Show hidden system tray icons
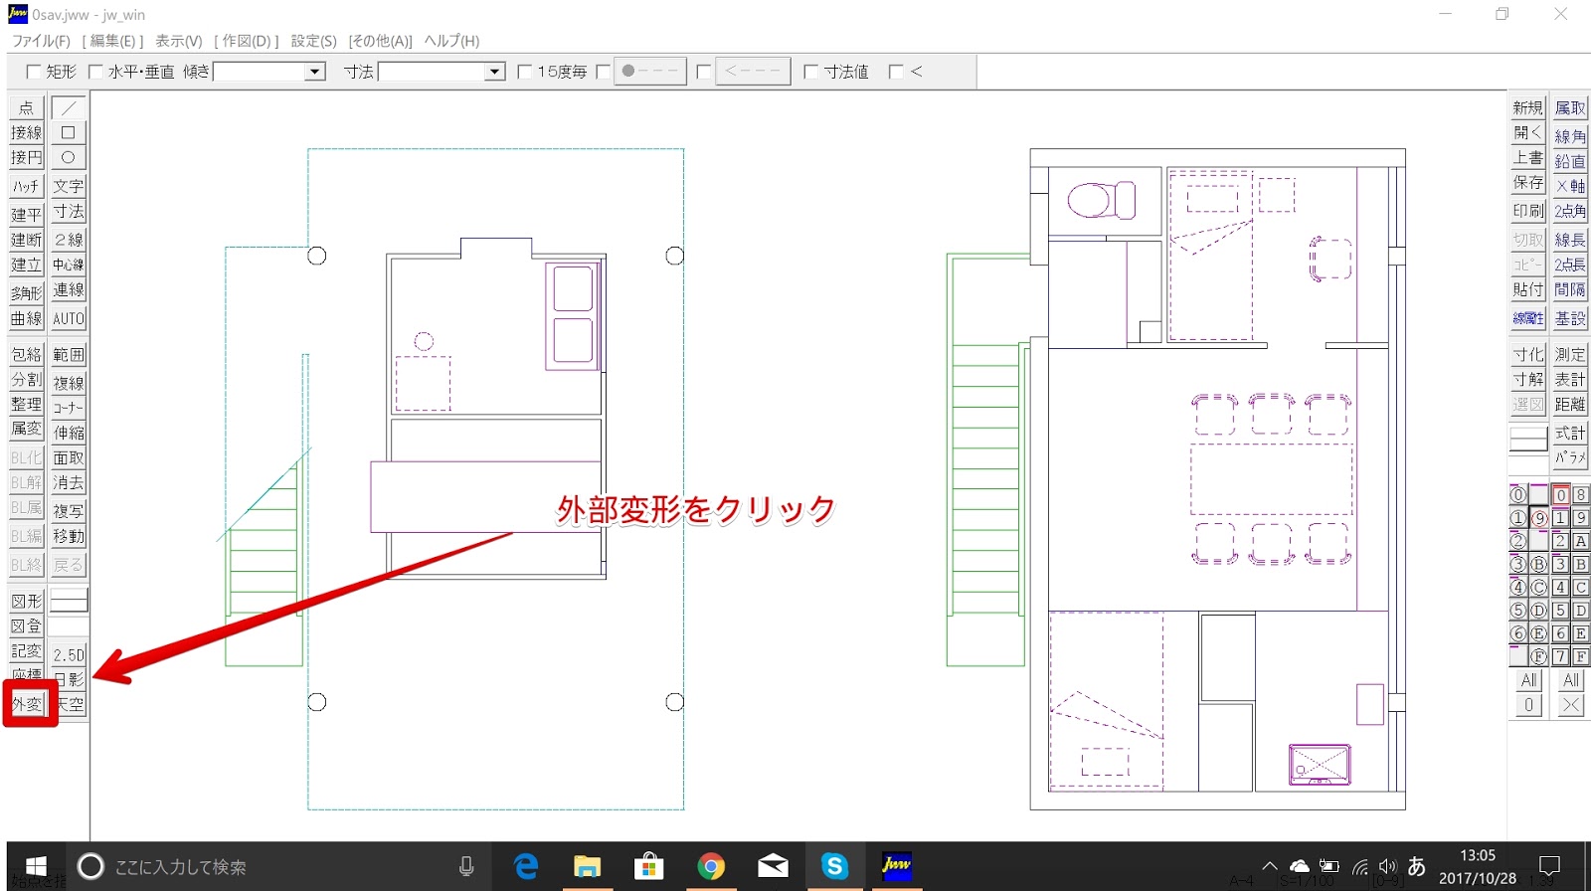The width and height of the screenshot is (1591, 891). tap(1269, 866)
